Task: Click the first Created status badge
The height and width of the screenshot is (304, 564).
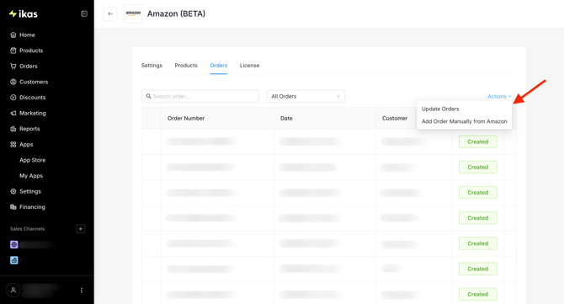Action: pos(477,141)
